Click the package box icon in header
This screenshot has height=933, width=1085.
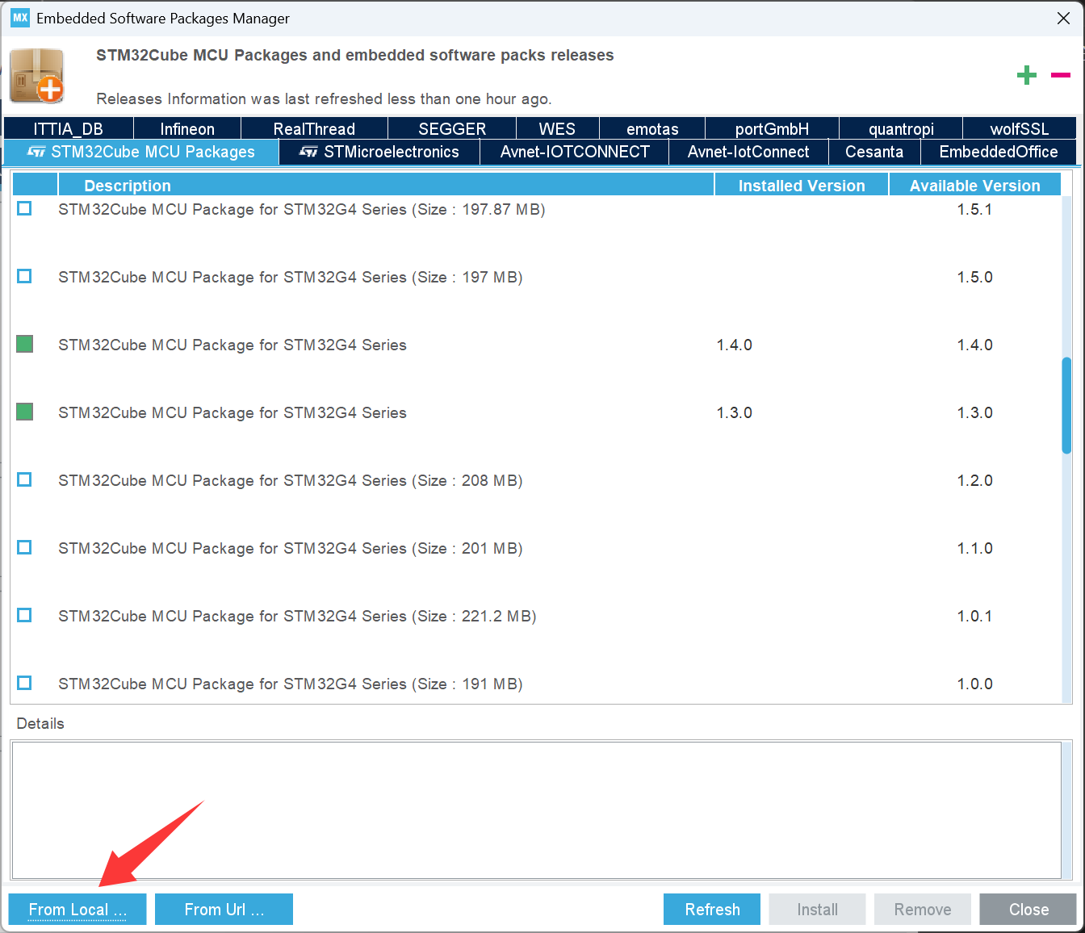coord(37,76)
